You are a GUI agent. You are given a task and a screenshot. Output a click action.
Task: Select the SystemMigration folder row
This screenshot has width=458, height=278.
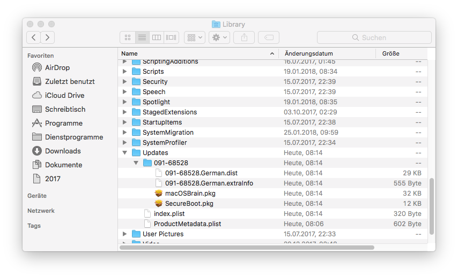273,133
